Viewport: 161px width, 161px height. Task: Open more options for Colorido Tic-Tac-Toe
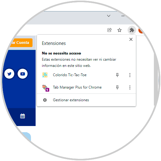130,75
